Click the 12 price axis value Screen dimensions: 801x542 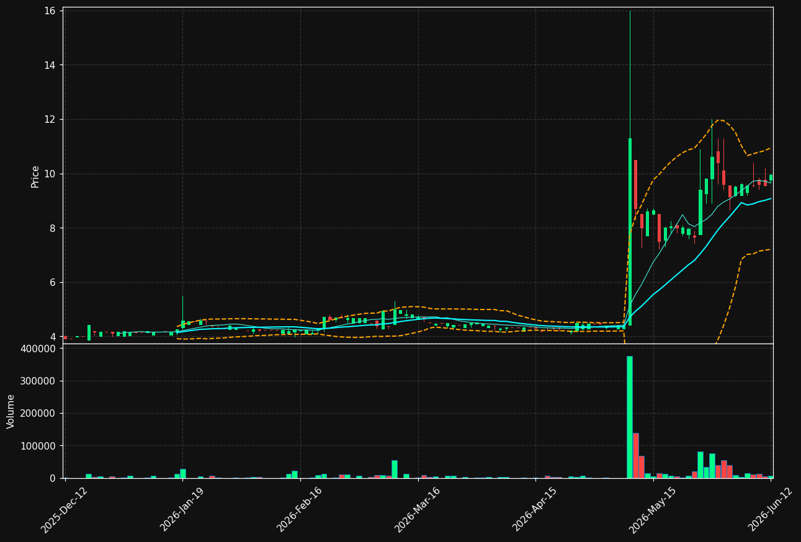(50, 120)
